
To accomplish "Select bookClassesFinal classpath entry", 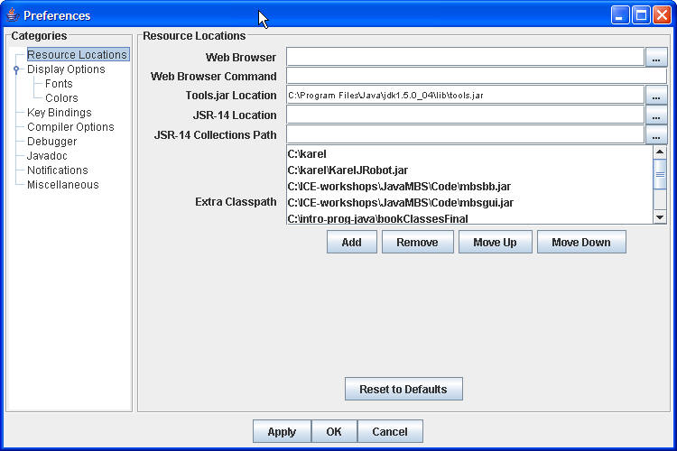I will (469, 218).
